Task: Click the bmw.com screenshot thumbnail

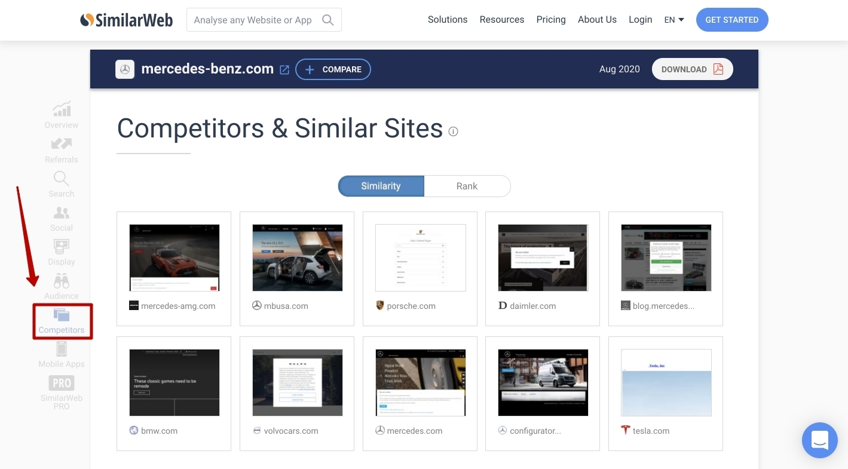Action: tap(175, 382)
